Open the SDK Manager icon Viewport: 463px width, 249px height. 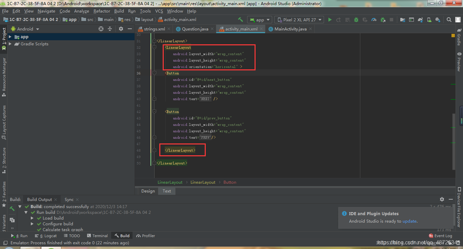[x=438, y=20]
